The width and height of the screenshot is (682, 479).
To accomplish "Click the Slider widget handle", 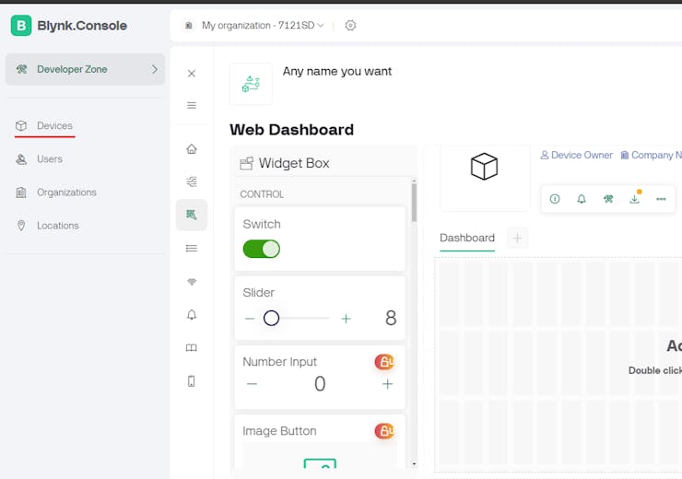I will (271, 318).
